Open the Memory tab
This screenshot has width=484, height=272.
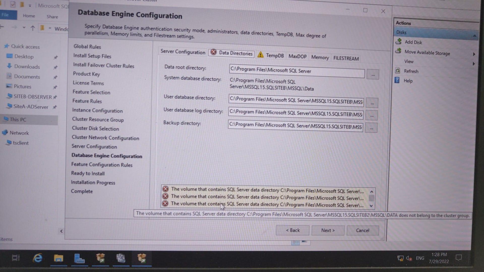coord(320,57)
